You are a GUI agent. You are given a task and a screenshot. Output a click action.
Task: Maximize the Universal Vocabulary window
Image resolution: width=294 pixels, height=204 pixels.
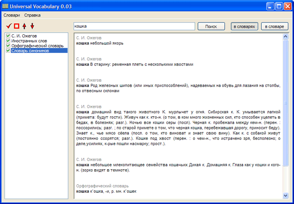(279, 6)
